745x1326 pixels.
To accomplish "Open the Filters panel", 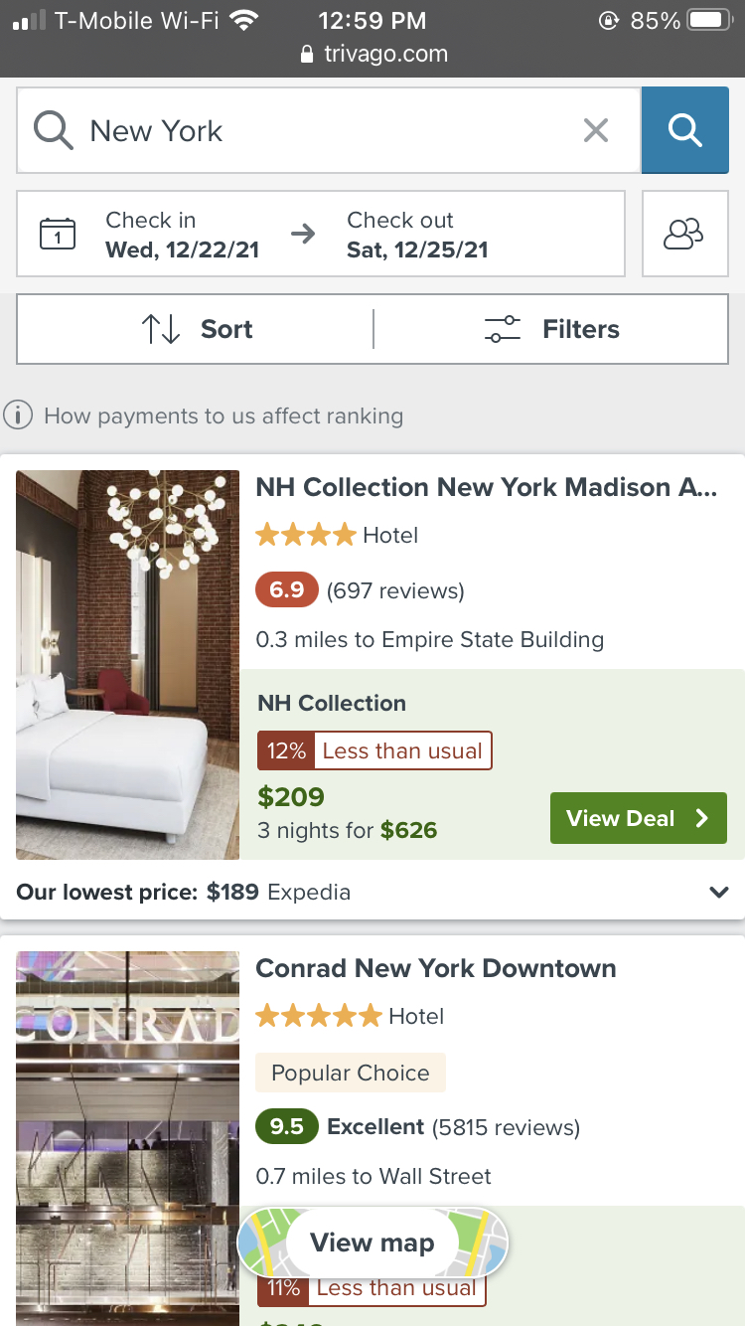I will click(552, 329).
